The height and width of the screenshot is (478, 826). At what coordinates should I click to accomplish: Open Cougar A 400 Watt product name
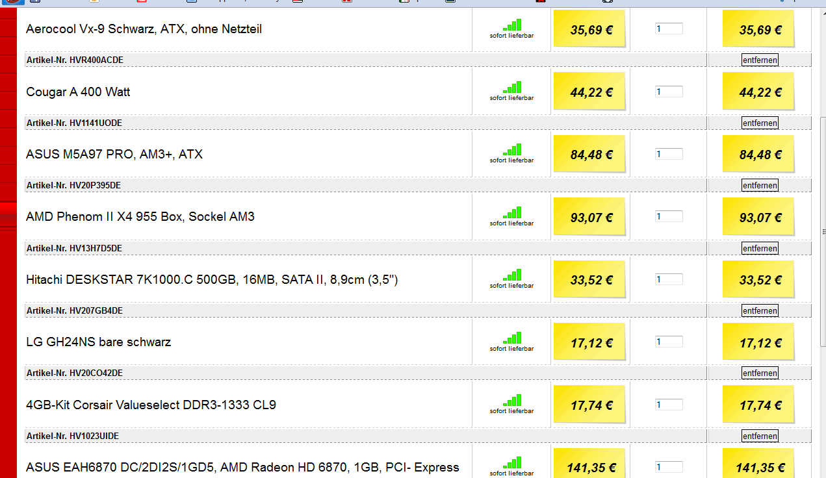[78, 92]
